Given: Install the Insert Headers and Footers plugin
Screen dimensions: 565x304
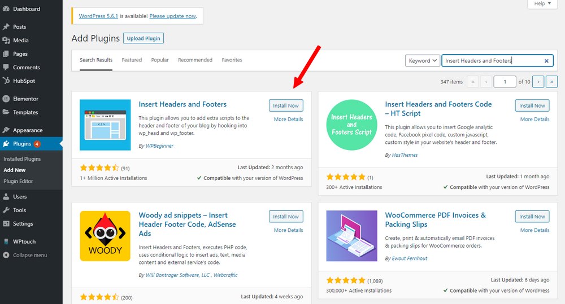Looking at the screenshot, I should pos(286,105).
